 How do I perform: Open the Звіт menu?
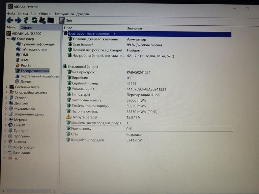pos(33,14)
